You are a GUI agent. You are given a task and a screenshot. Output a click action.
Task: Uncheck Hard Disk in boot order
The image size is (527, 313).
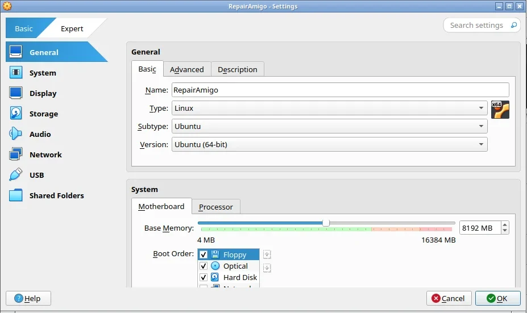click(204, 277)
